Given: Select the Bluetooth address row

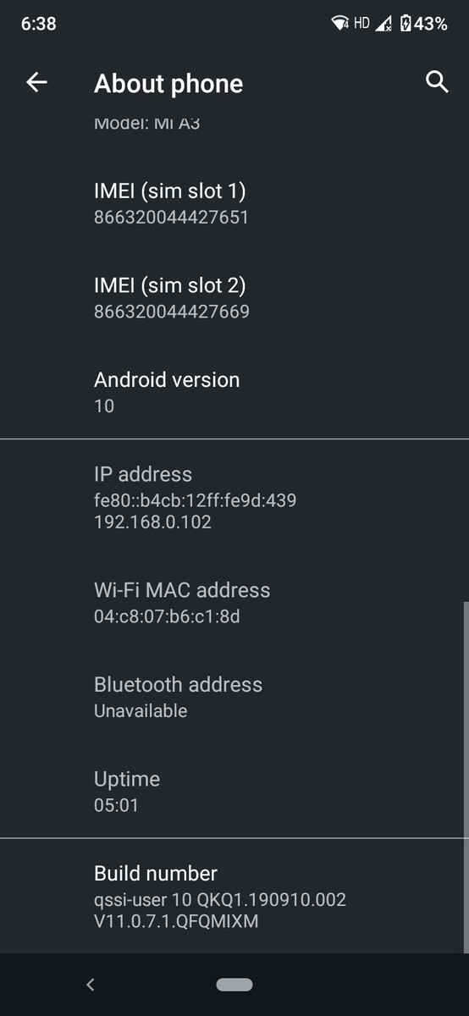Looking at the screenshot, I should (x=234, y=697).
